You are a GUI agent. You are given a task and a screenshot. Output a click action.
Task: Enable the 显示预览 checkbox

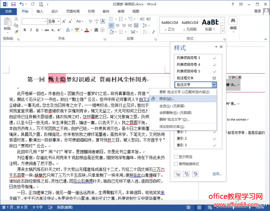point(176,157)
